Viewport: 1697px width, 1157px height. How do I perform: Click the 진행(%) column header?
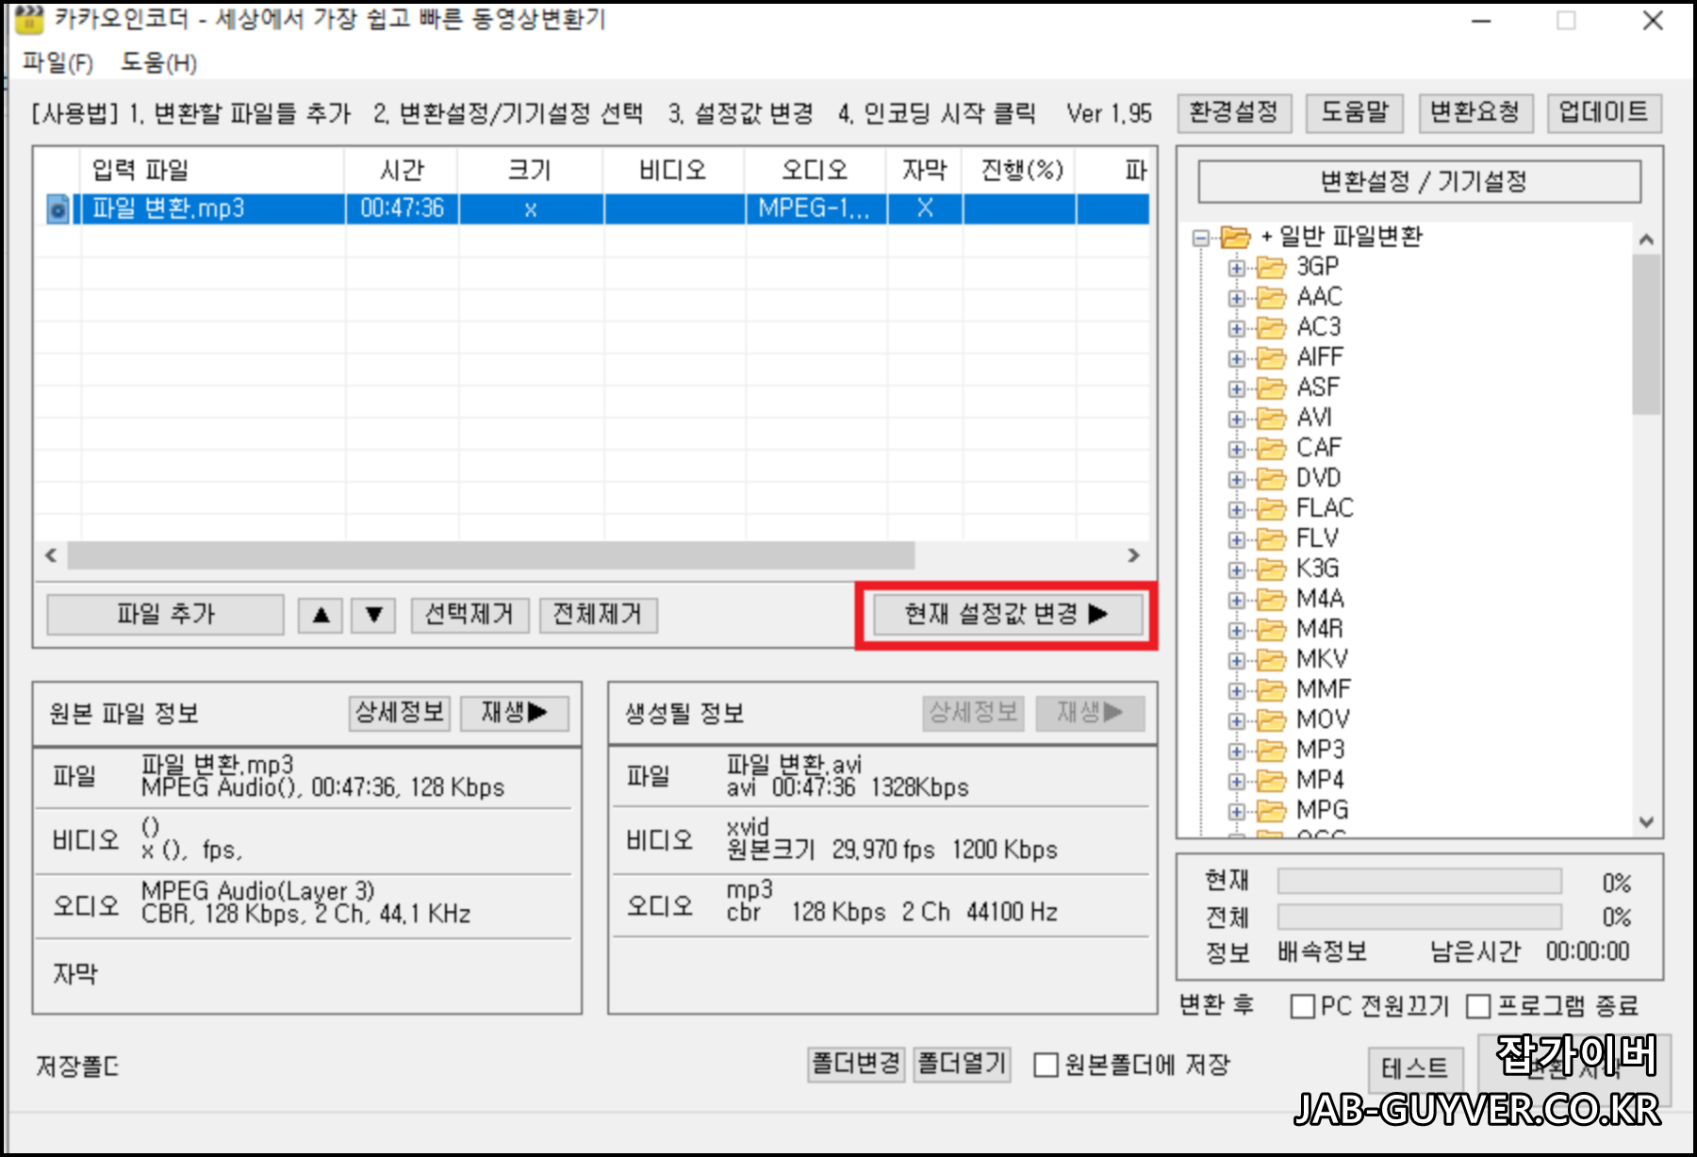click(1021, 171)
